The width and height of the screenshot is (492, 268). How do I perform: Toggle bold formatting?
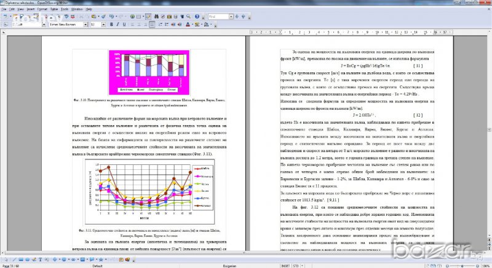(111, 25)
